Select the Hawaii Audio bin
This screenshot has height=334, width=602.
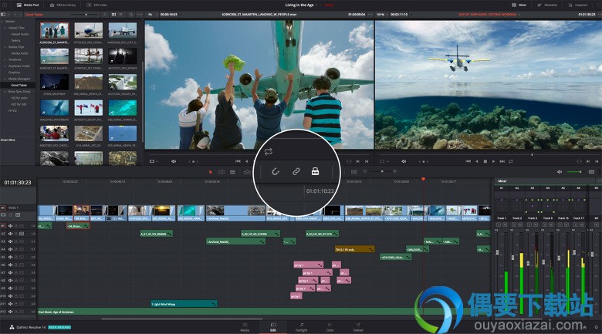tap(20, 34)
